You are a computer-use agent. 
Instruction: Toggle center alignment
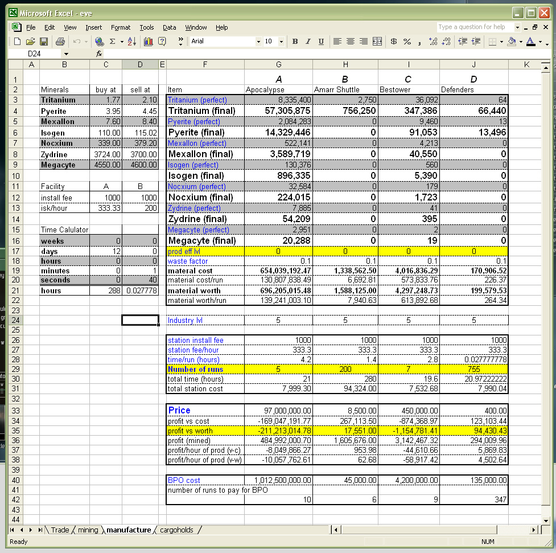click(x=351, y=42)
